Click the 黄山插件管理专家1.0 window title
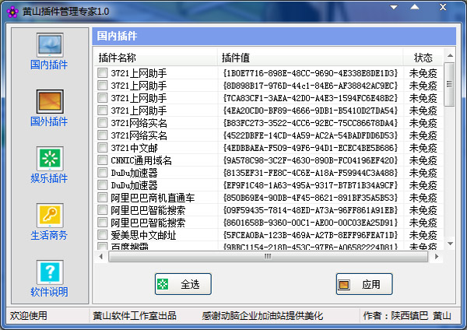467x330 pixels. click(x=66, y=12)
